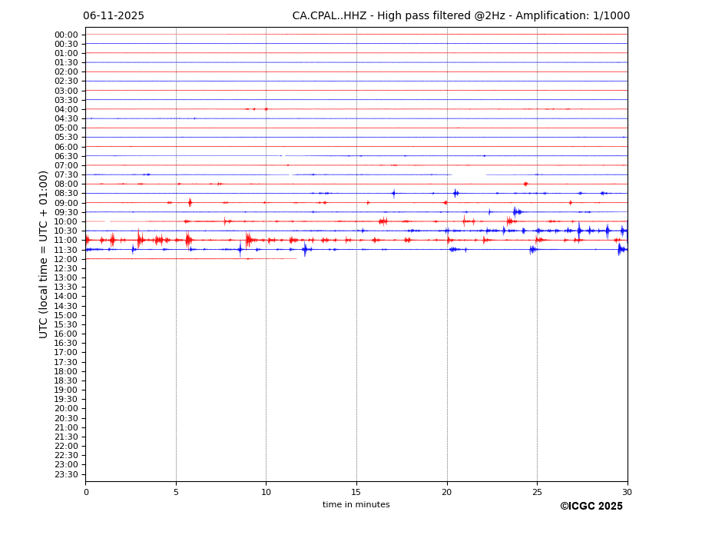Select the 30 tick on minutes axis
712x535 pixels.
[x=627, y=492]
